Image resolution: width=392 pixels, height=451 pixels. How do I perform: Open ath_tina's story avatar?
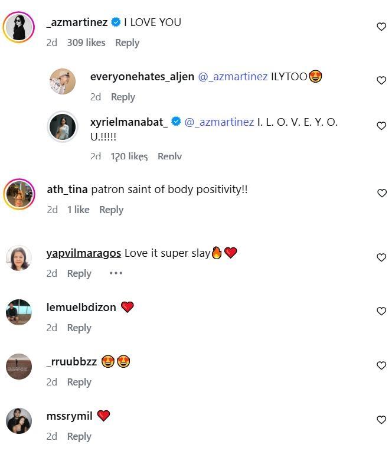tap(19, 194)
